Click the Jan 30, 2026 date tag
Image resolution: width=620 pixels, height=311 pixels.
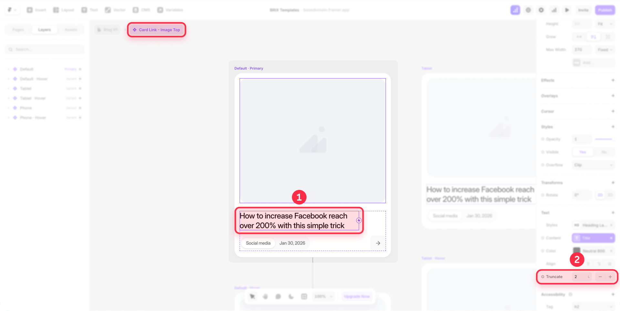(x=292, y=243)
